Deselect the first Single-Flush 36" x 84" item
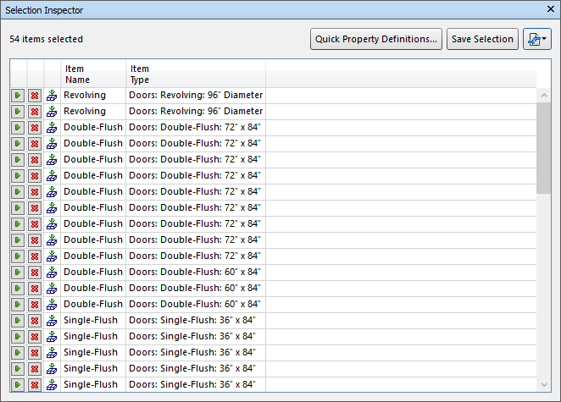The image size is (561, 402). pos(35,321)
